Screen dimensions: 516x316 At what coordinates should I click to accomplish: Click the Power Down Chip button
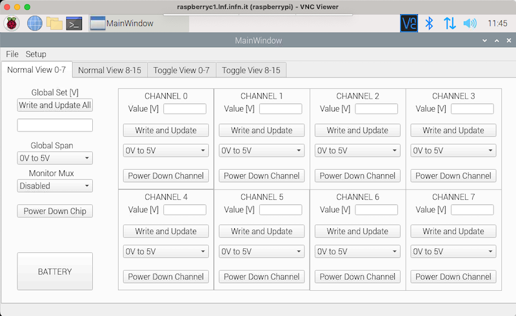(55, 211)
